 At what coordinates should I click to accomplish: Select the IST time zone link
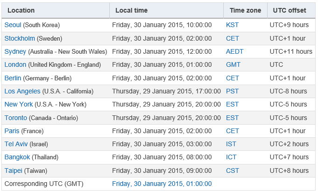click(231, 144)
